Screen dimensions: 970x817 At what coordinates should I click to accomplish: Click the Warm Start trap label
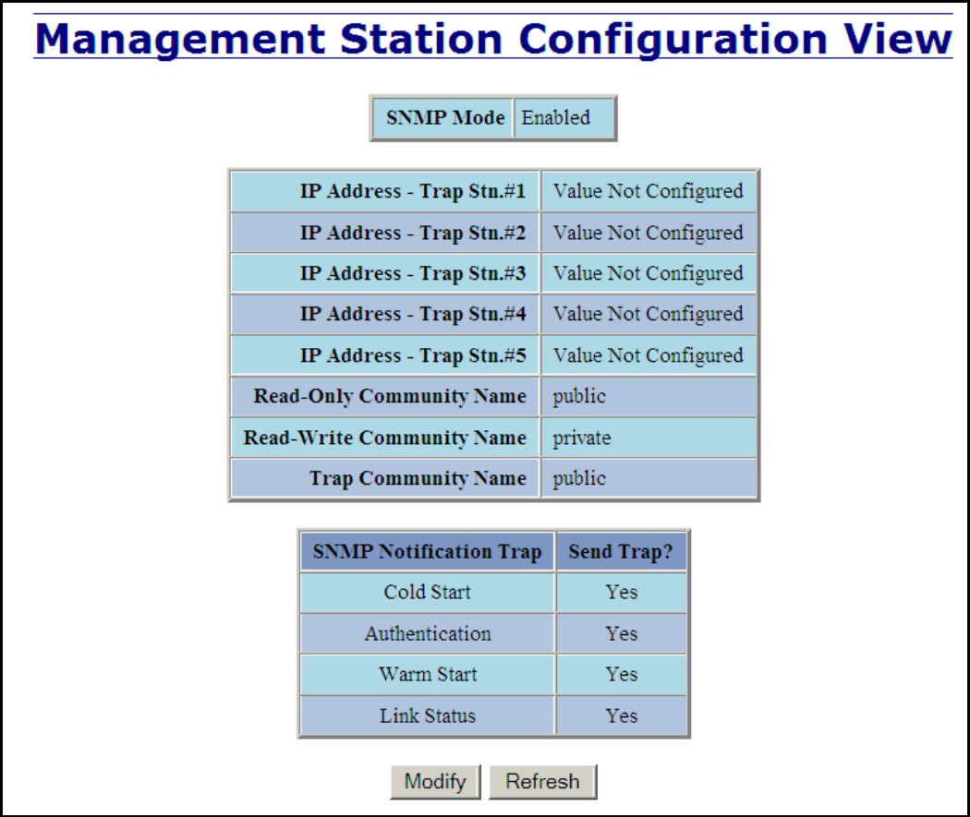click(x=428, y=674)
